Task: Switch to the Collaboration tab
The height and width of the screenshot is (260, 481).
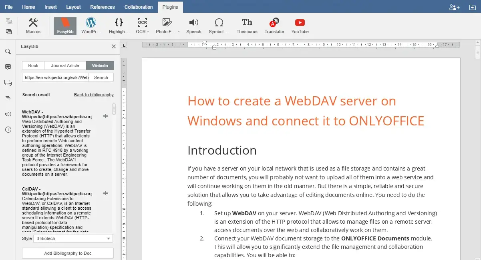Action: pos(139,7)
